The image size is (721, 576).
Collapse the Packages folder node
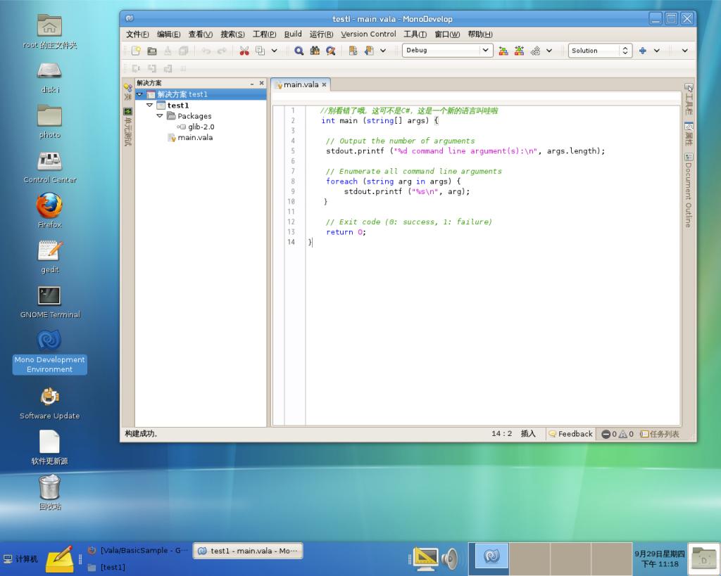160,116
